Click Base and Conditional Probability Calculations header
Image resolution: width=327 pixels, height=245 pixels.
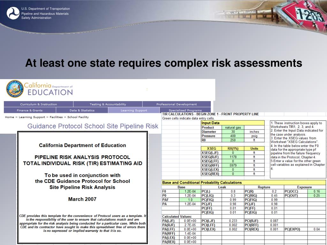click(x=244, y=182)
